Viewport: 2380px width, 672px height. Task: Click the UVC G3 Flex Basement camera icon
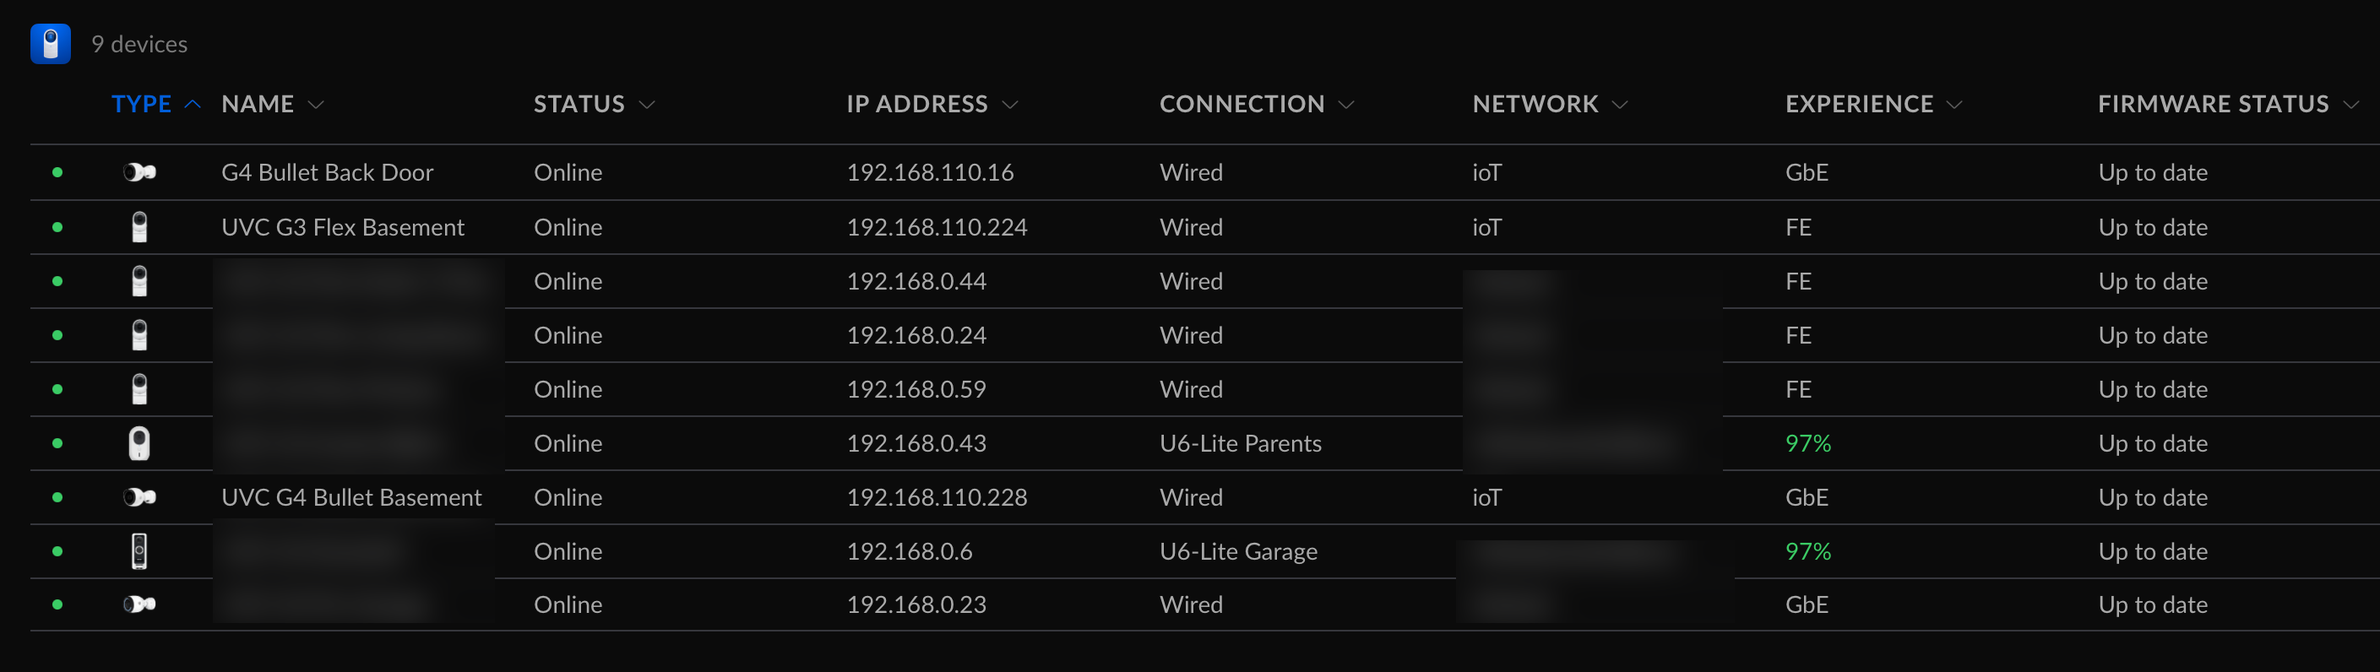[139, 227]
